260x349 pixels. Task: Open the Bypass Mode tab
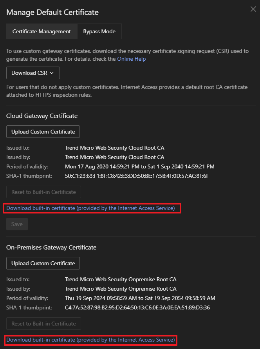pos(99,32)
